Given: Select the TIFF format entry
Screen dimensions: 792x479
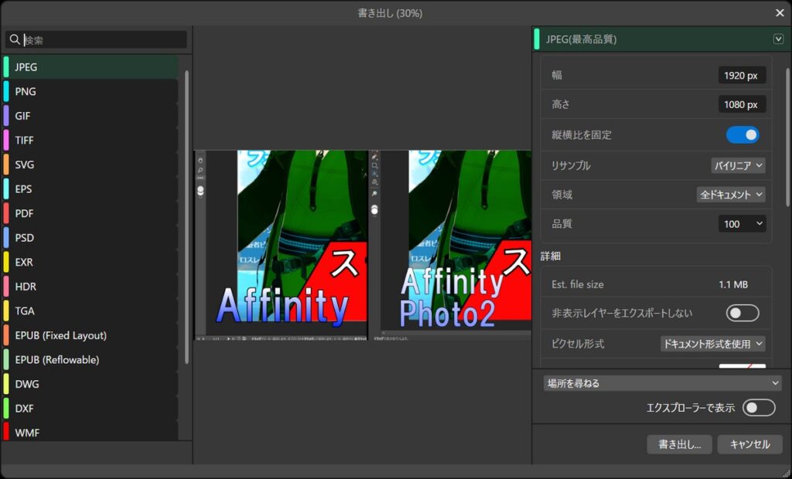Looking at the screenshot, I should click(25, 140).
